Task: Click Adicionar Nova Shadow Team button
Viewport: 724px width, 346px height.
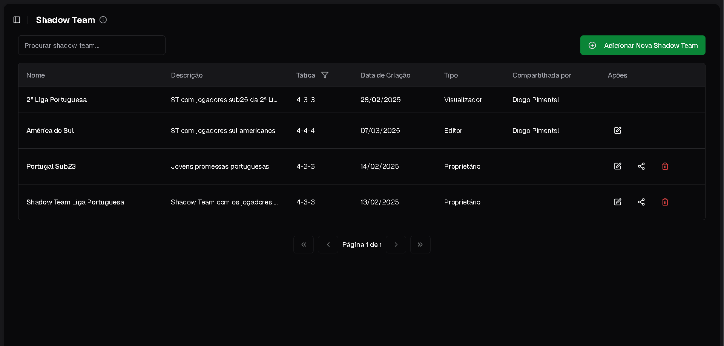Action: pos(643,46)
